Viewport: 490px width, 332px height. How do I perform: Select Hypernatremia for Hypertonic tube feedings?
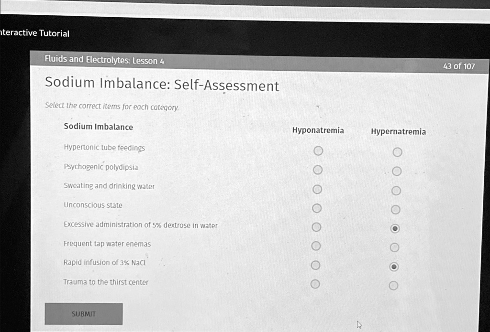click(x=397, y=152)
